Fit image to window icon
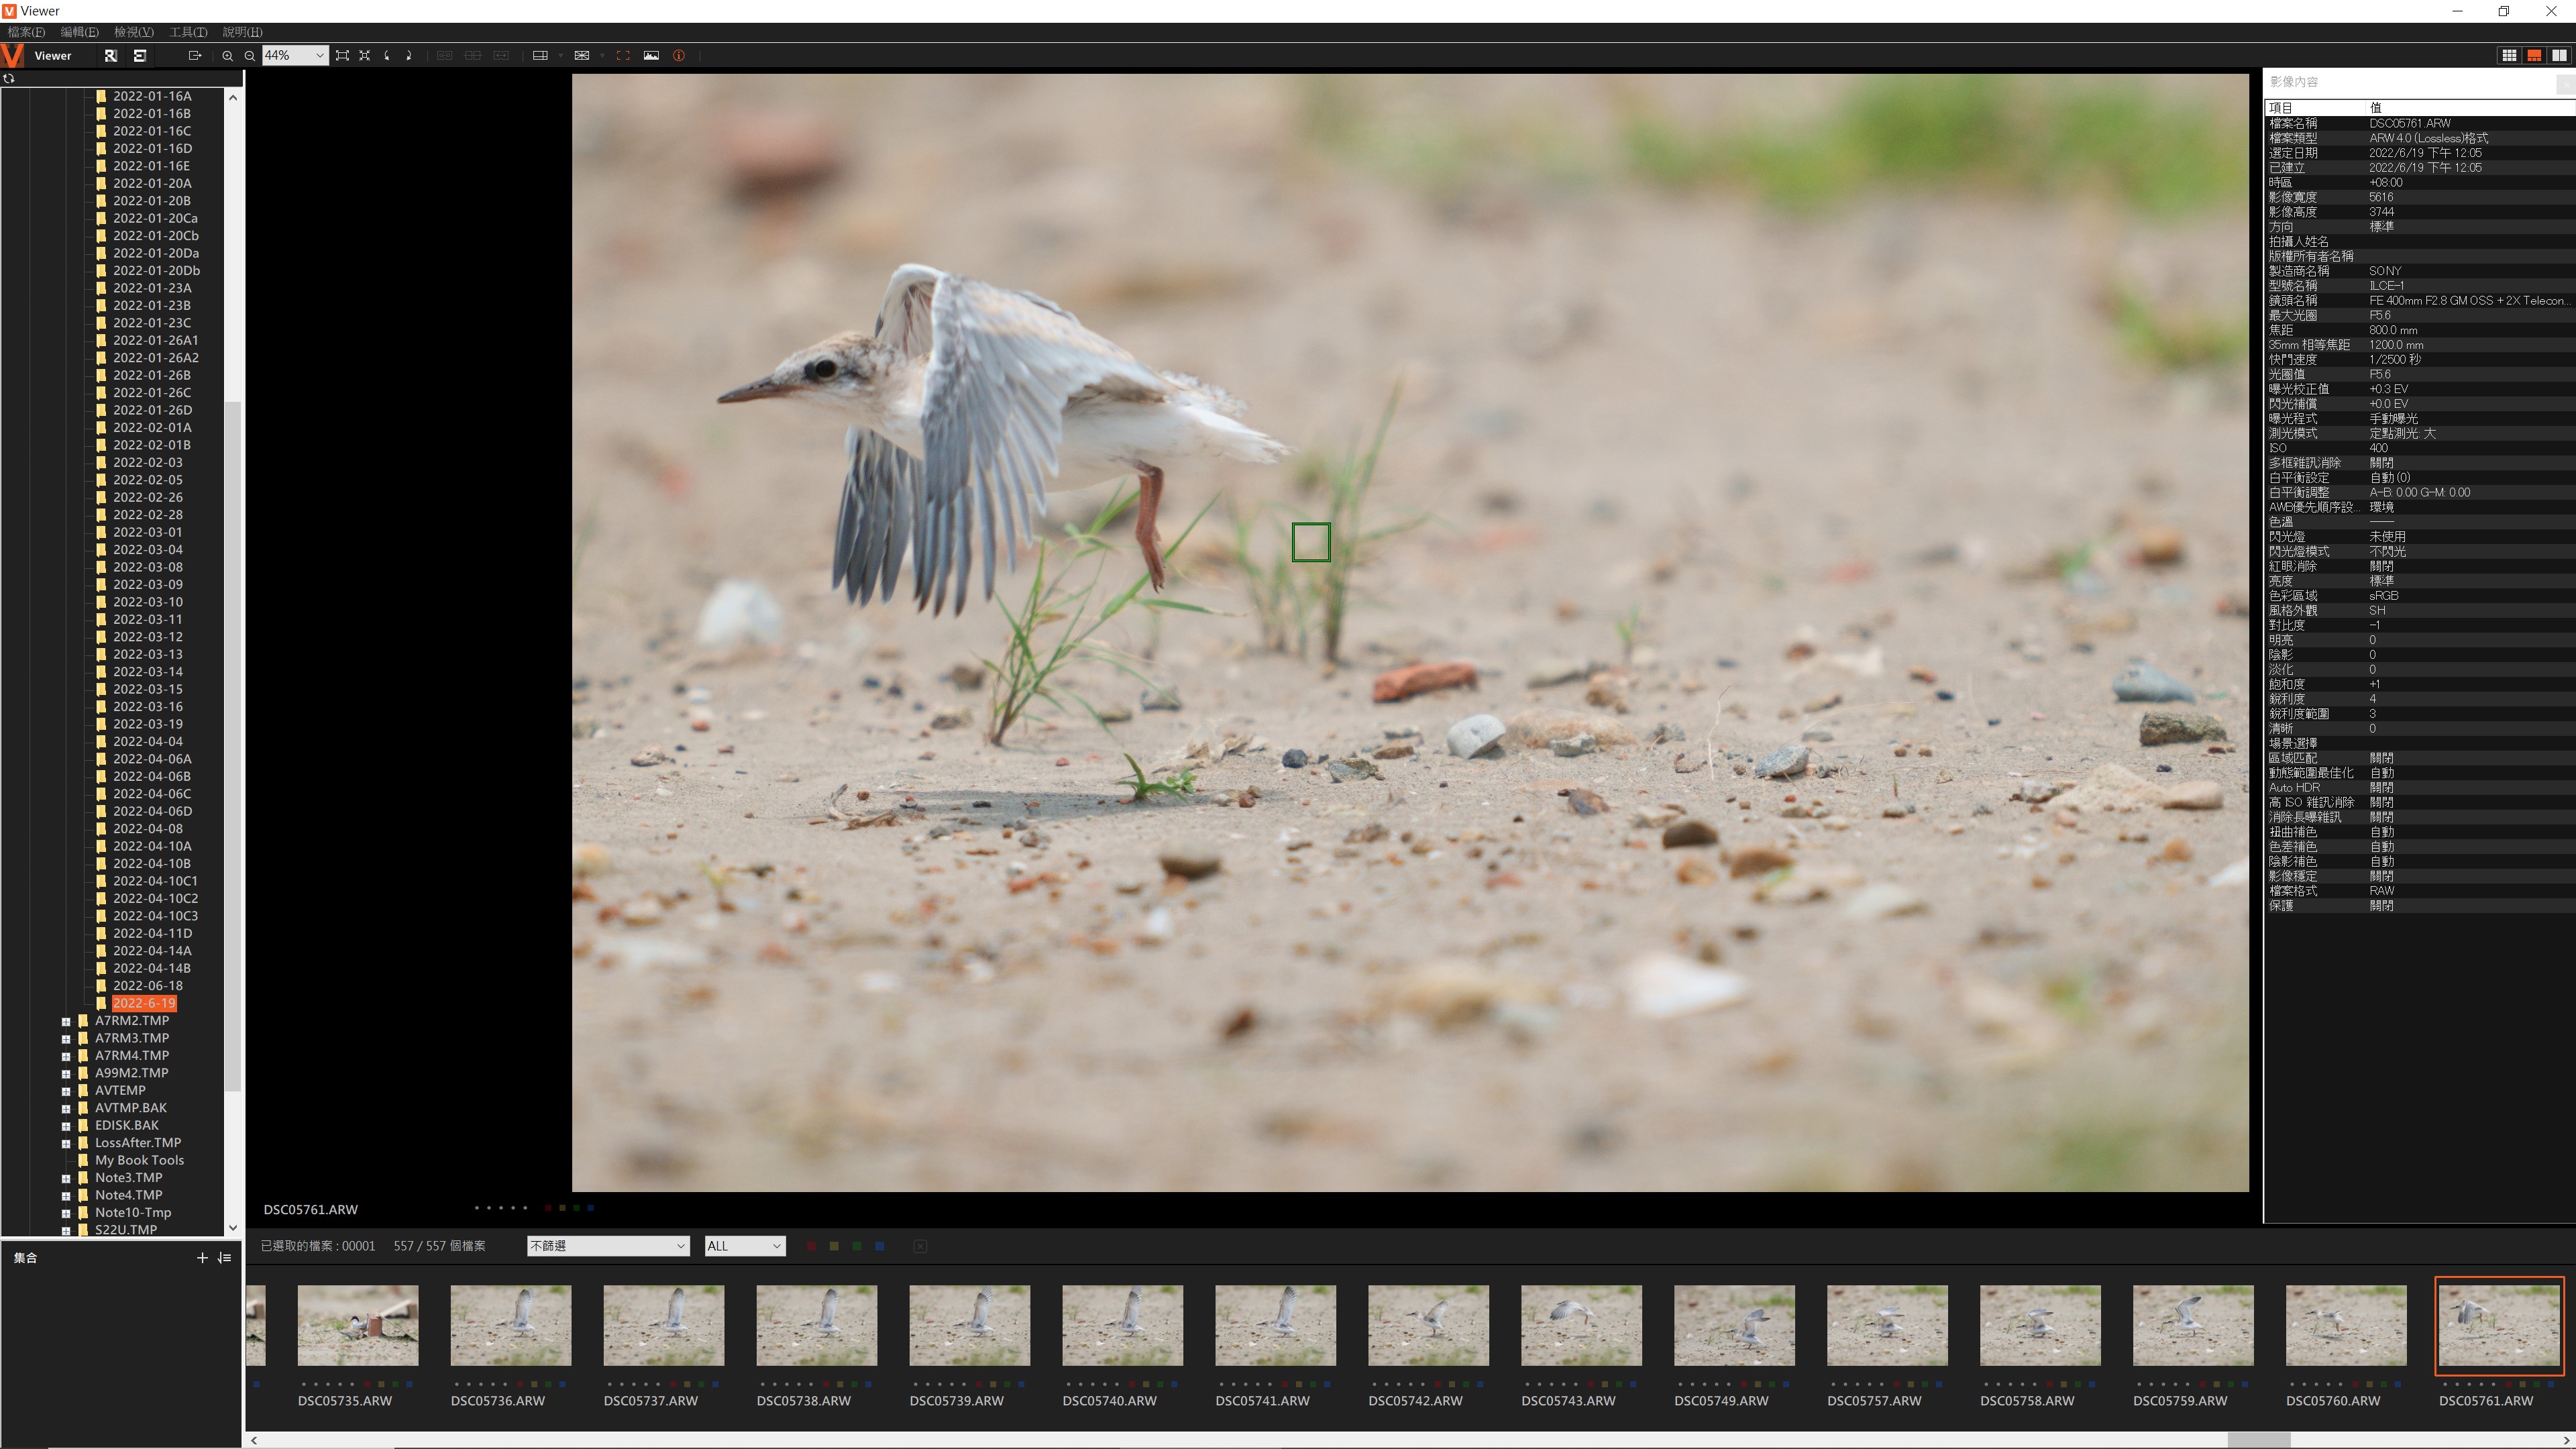This screenshot has width=2576, height=1449. [x=342, y=55]
